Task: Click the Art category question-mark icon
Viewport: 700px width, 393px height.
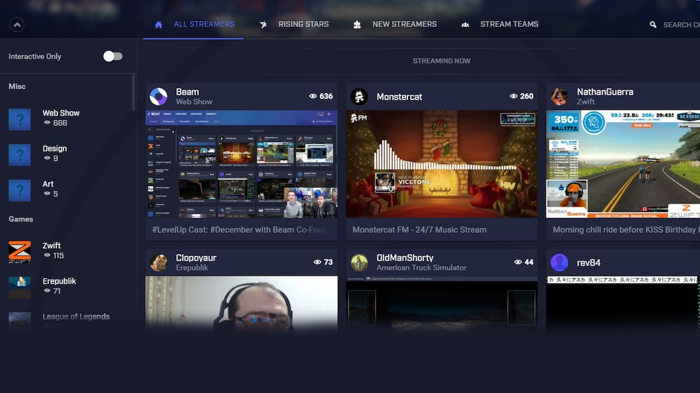Action: (x=20, y=190)
